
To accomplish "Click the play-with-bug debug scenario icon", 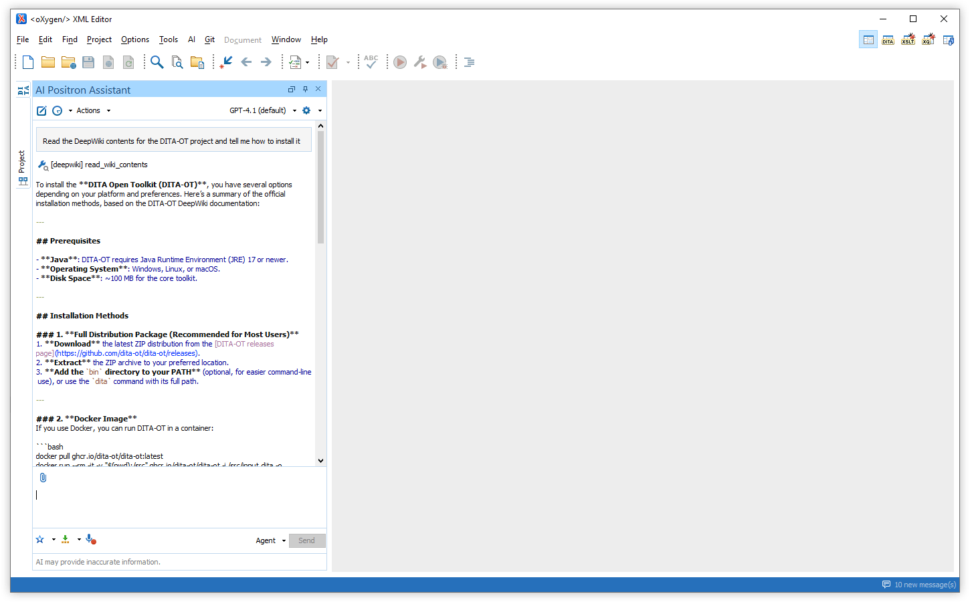I will (x=440, y=62).
